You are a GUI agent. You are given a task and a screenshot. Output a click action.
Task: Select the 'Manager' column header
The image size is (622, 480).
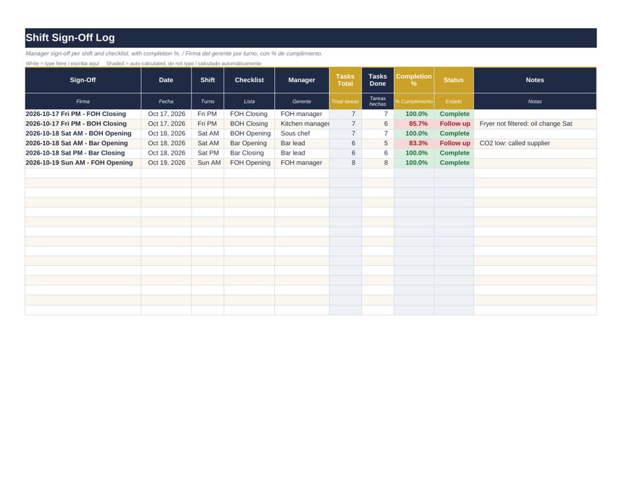(302, 80)
